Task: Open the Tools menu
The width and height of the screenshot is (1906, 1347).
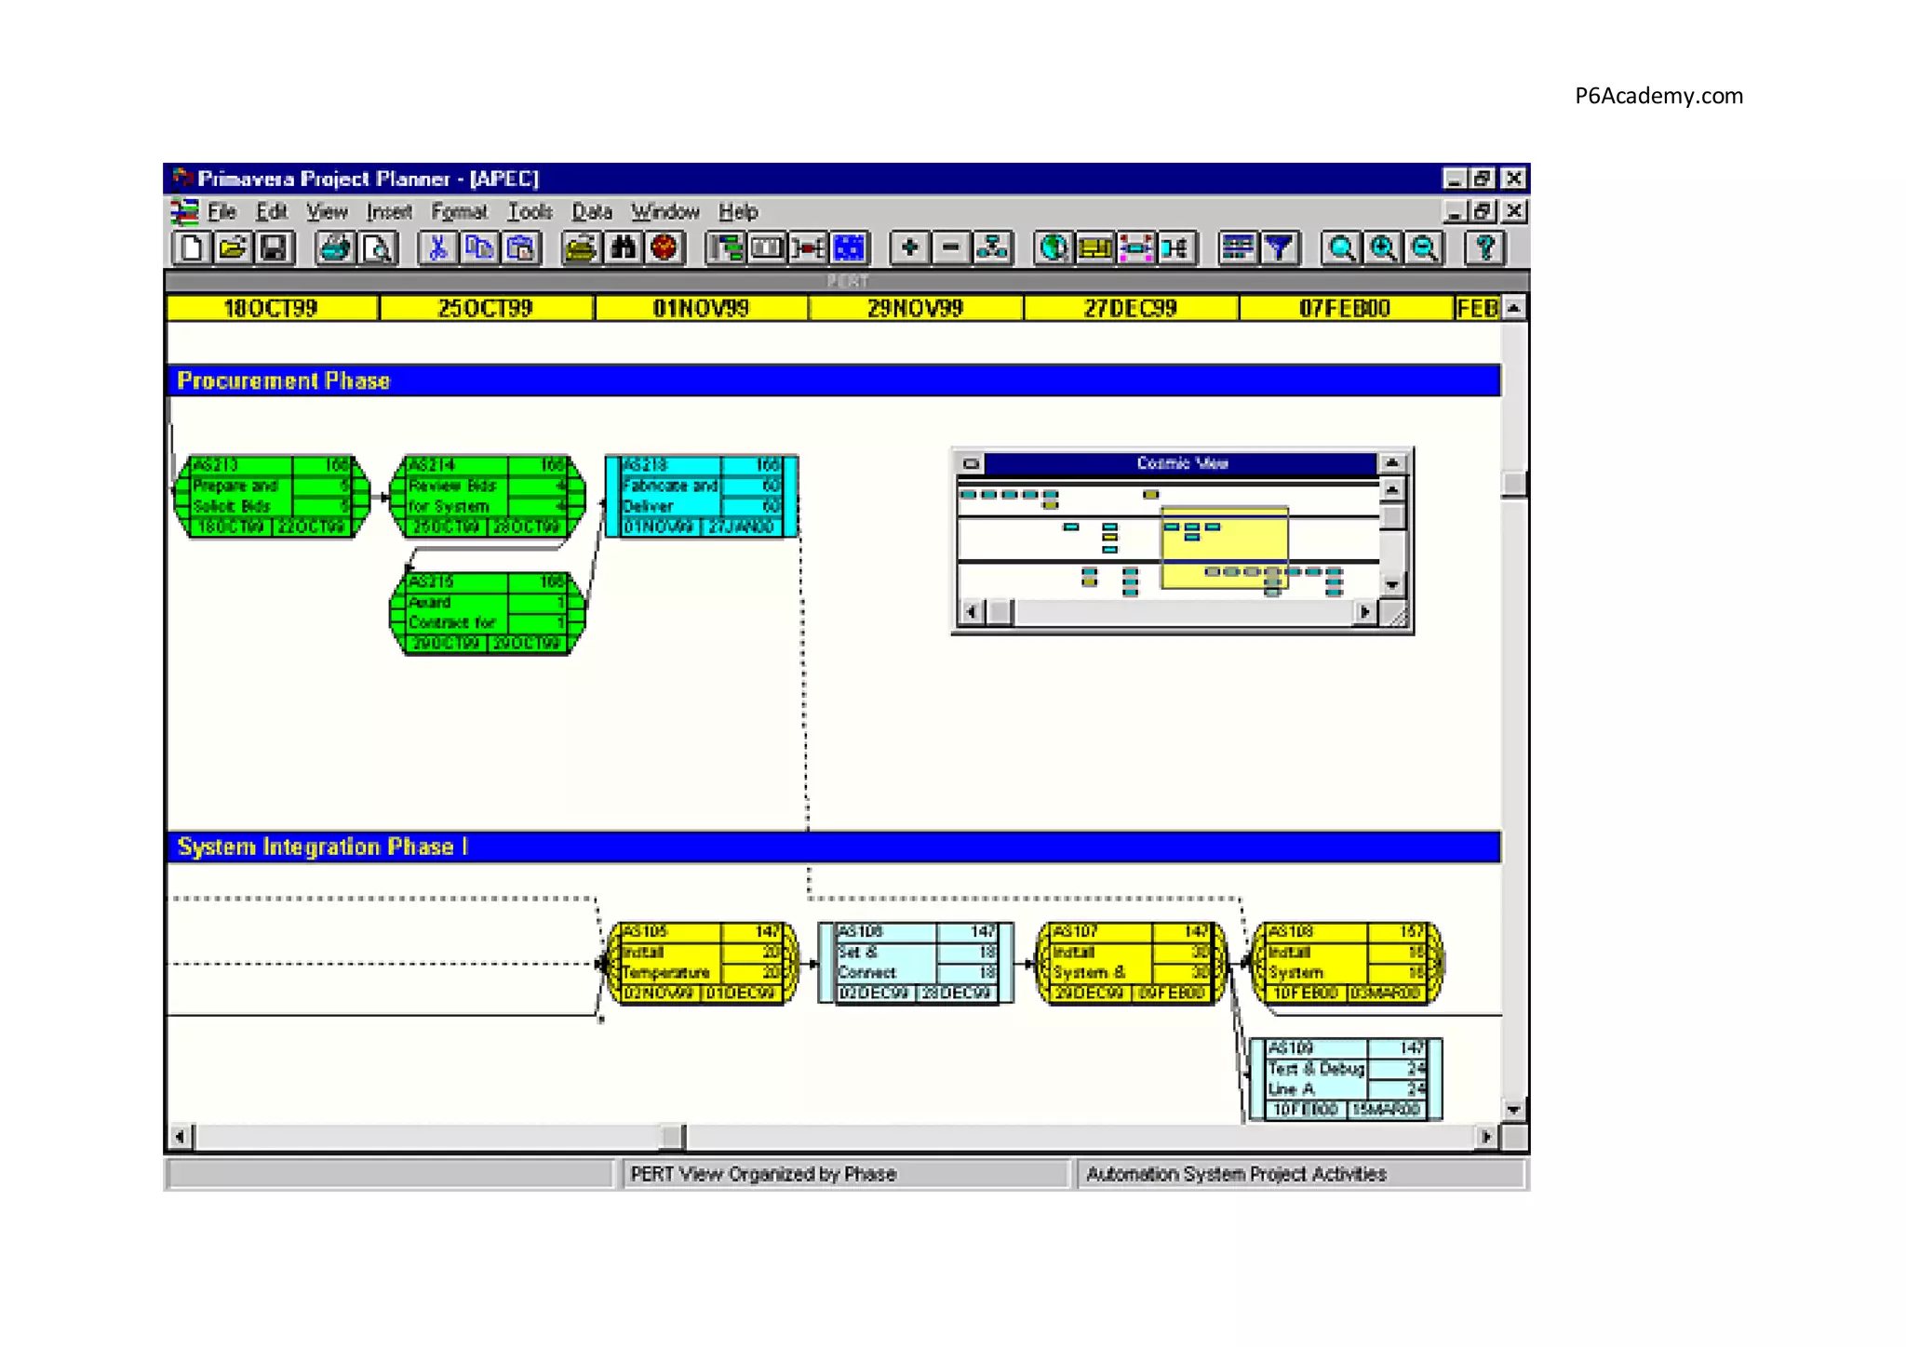Action: pos(530,212)
